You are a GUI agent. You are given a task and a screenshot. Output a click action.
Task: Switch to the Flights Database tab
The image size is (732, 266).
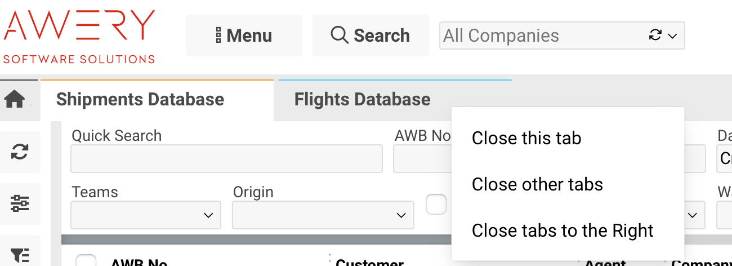[x=362, y=100]
